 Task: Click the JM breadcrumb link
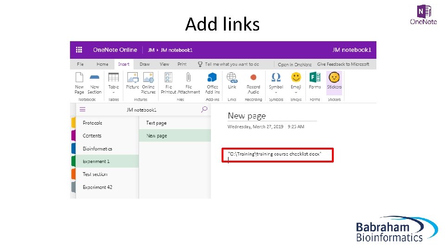[151, 50]
